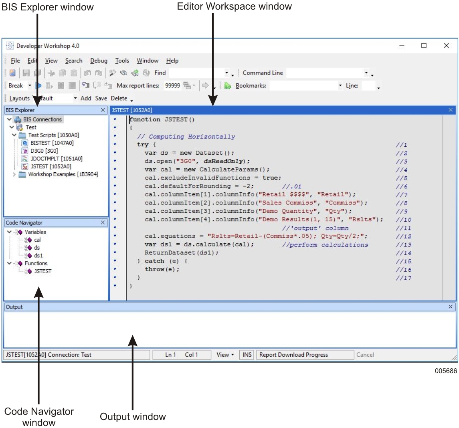
Task: Click the magic wand toolbar icon
Action: click(x=112, y=73)
